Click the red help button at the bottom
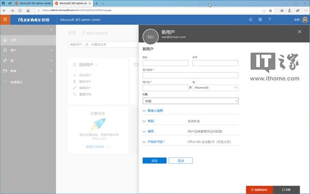The height and width of the screenshot is (194, 310). point(259,190)
